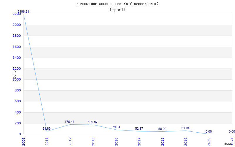235x147 pixels.
Task: Click the 0.00 label above year 2020
Action: pos(209,131)
